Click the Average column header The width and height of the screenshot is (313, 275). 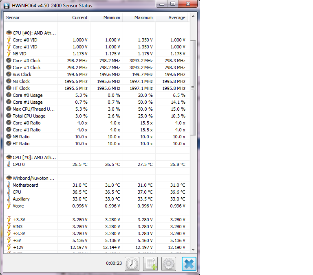pos(172,17)
